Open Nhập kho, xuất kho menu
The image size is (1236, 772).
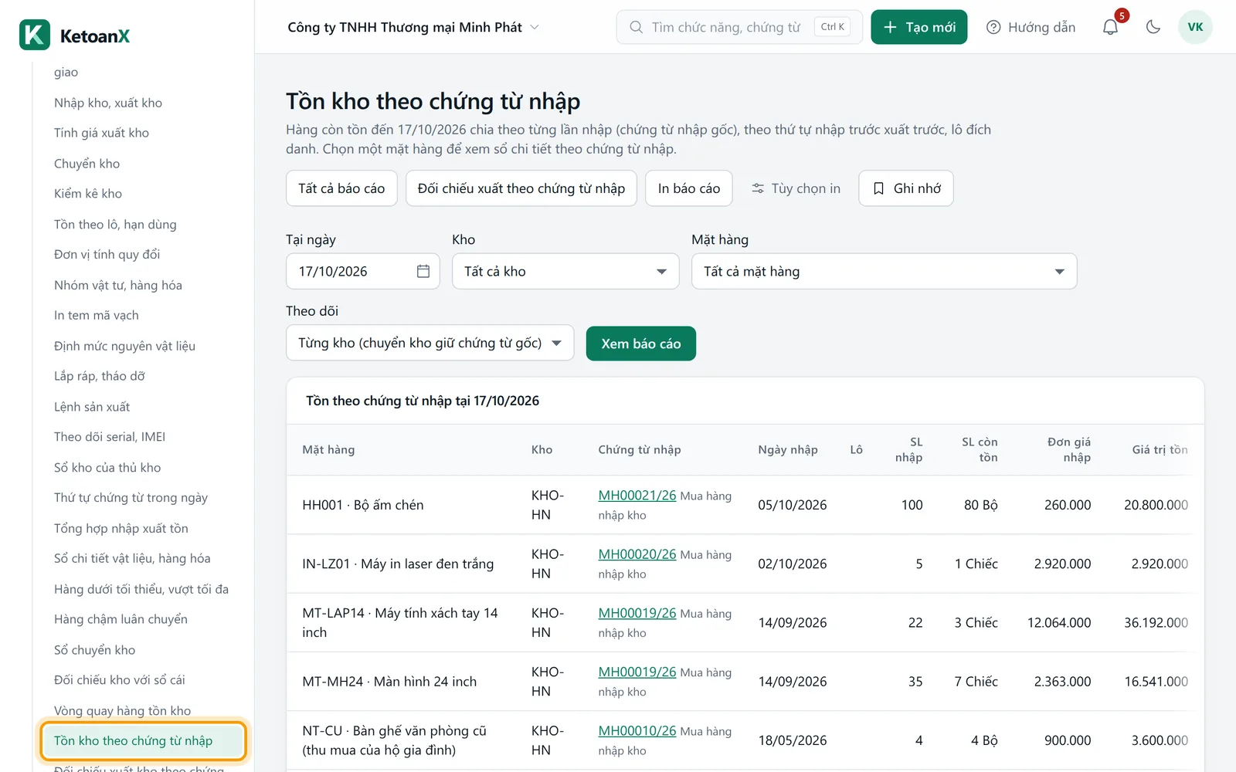pos(108,103)
